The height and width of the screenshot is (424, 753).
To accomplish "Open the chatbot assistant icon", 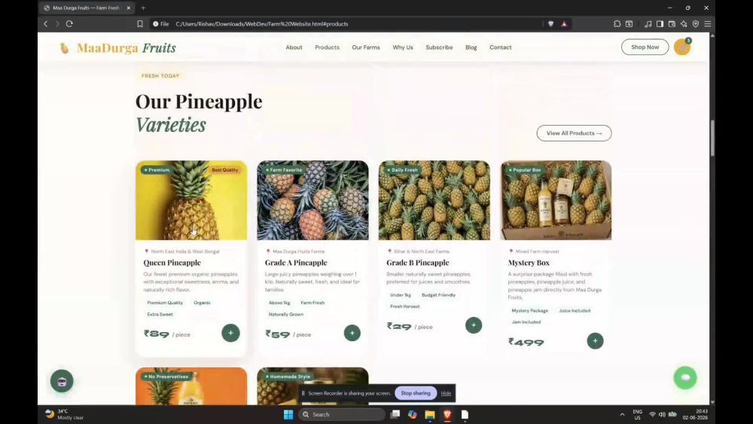I will (x=62, y=381).
